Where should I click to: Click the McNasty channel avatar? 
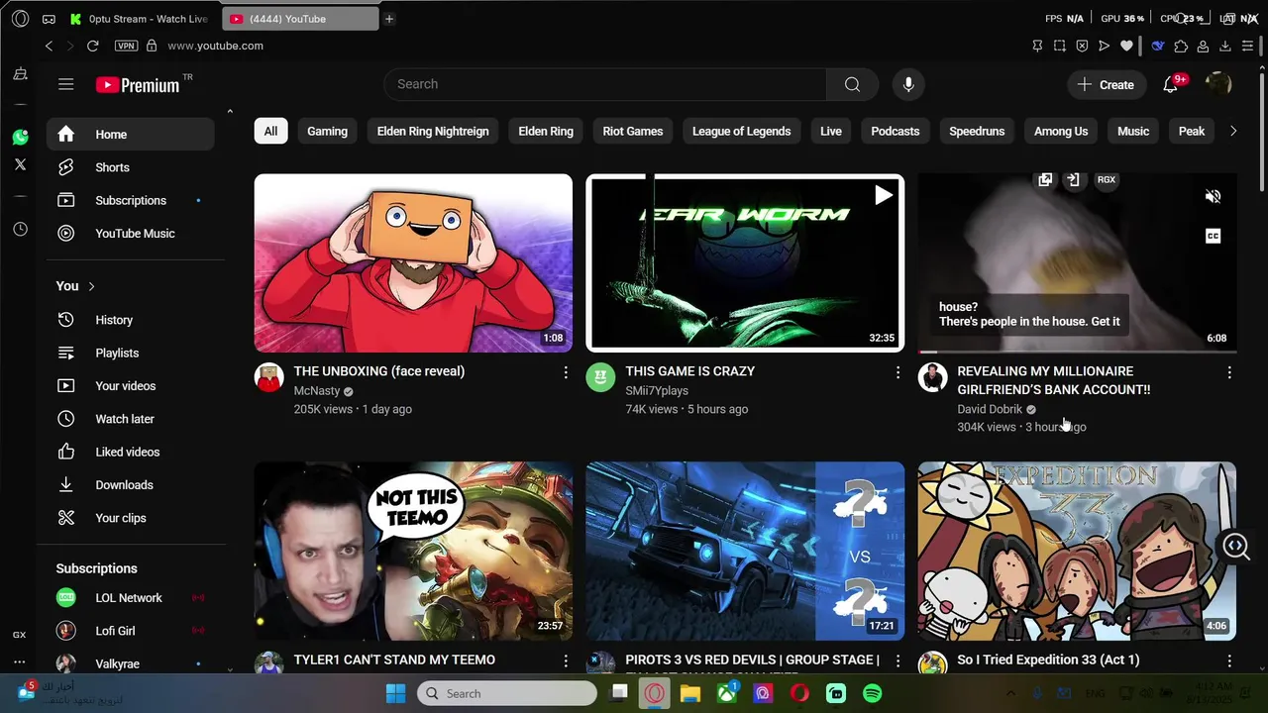point(269,377)
